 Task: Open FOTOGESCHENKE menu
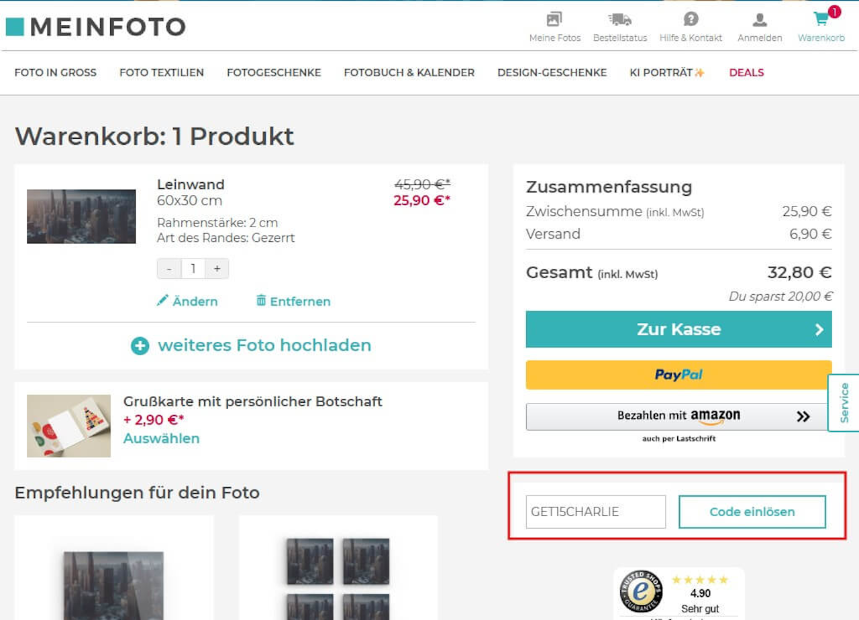pos(274,72)
